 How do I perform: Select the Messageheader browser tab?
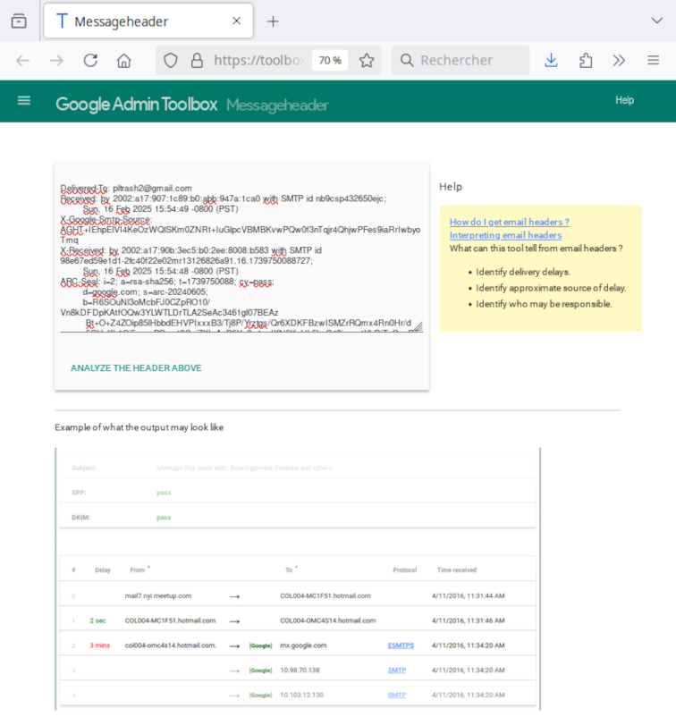[148, 21]
